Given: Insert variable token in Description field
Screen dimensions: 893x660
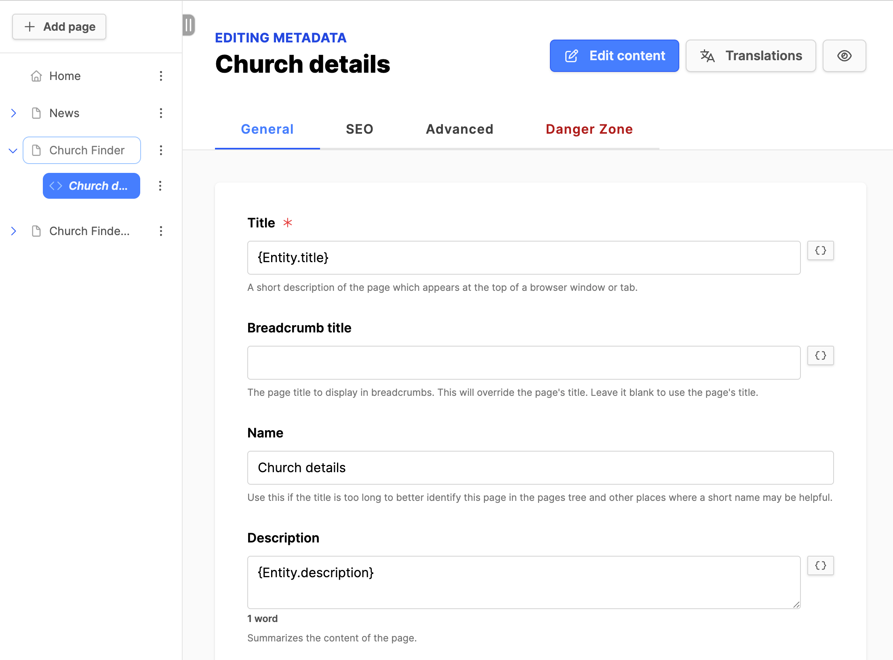Looking at the screenshot, I should pyautogui.click(x=820, y=565).
